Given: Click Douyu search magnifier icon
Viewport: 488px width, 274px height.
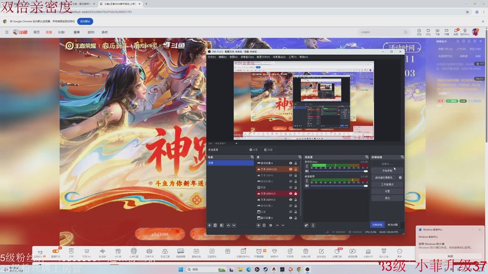Looking at the screenshot, I should click(x=406, y=32).
